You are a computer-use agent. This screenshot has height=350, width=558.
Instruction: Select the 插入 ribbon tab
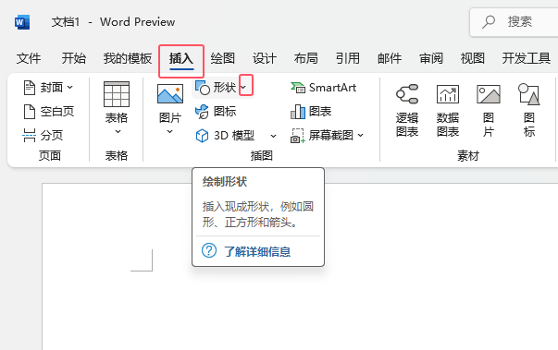(x=181, y=58)
